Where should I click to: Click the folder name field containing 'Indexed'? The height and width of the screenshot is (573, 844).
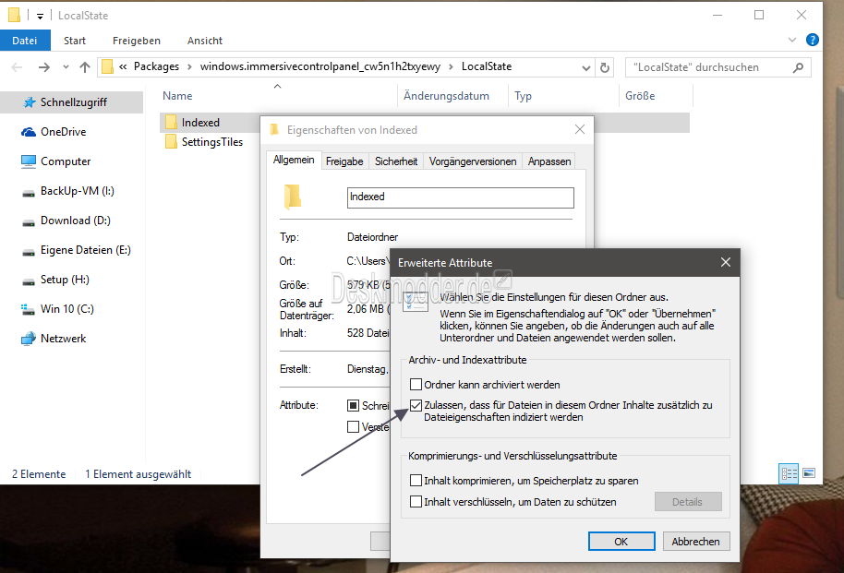(x=460, y=197)
